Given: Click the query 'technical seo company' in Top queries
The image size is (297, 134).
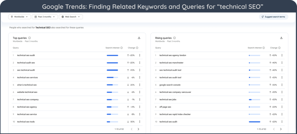Looking at the screenshot, I should point(28,99).
